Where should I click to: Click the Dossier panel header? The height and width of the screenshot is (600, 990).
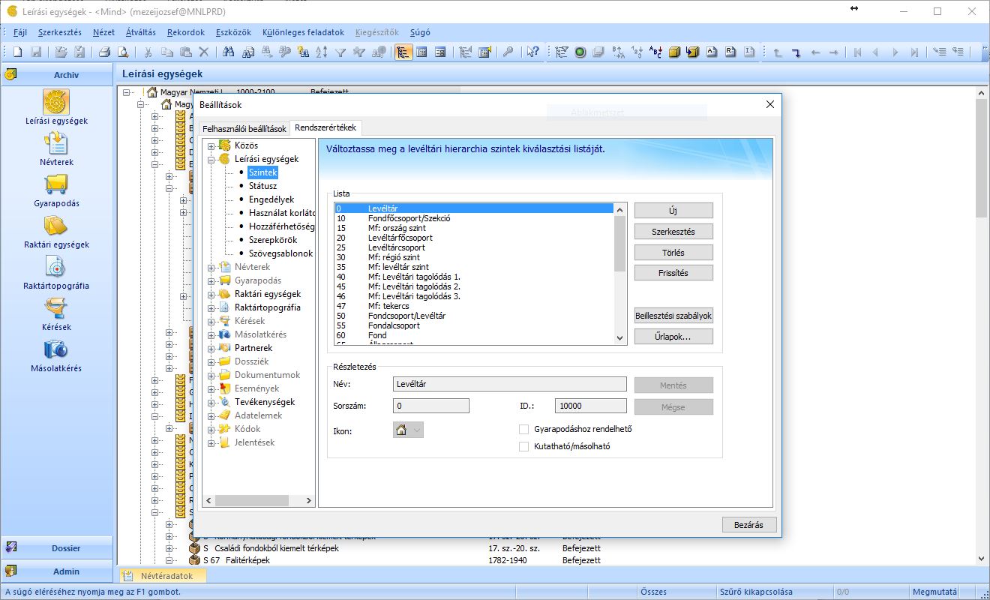pos(57,548)
